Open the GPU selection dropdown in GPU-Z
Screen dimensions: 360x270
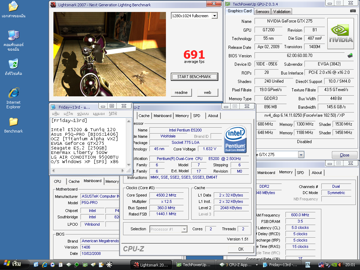pyautogui.click(x=301, y=155)
